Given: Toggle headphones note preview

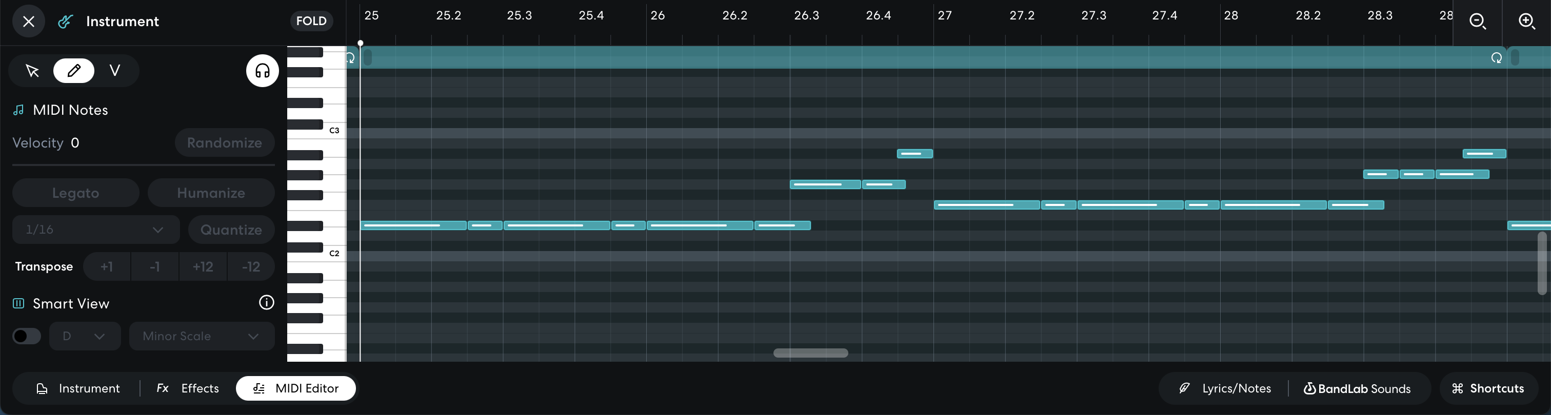Looking at the screenshot, I should (262, 71).
